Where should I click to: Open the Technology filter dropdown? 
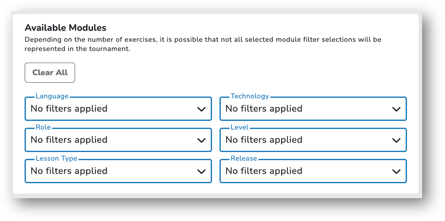pyautogui.click(x=313, y=109)
